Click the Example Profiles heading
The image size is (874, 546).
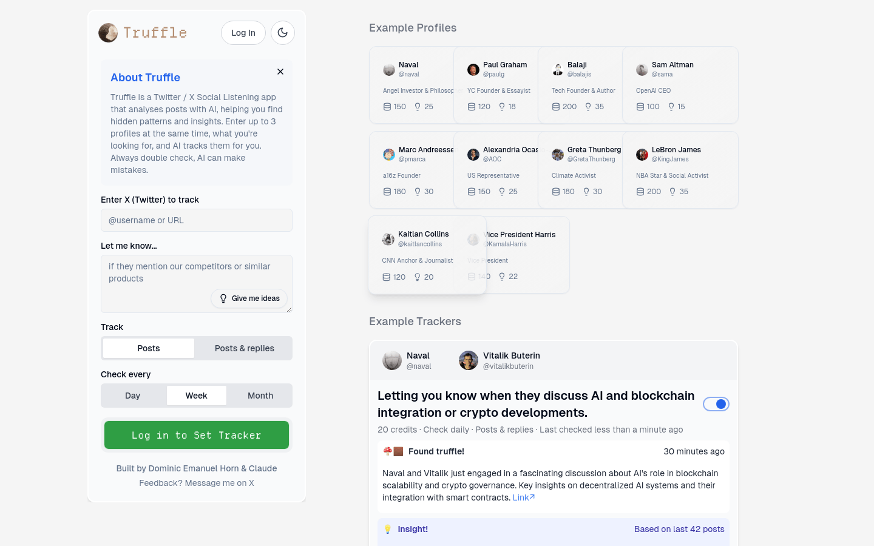coord(413,28)
